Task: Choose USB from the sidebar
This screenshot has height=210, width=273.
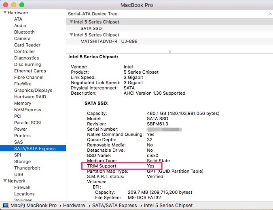Action: [19, 174]
